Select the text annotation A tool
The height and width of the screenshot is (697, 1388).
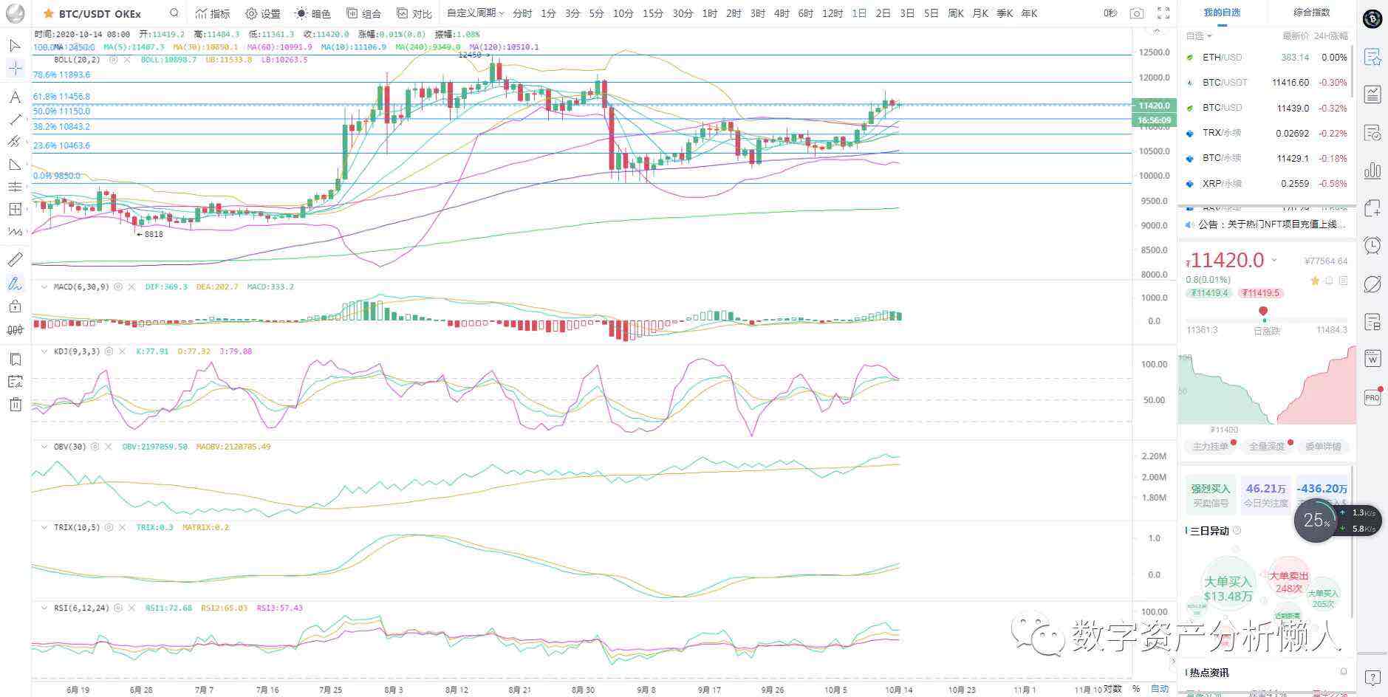[x=15, y=97]
